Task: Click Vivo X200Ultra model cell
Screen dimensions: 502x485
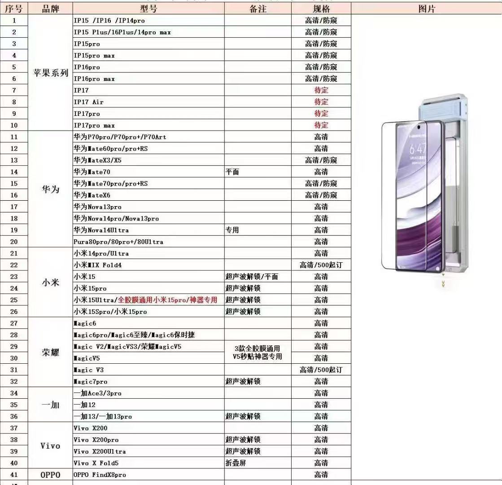Action: point(148,451)
